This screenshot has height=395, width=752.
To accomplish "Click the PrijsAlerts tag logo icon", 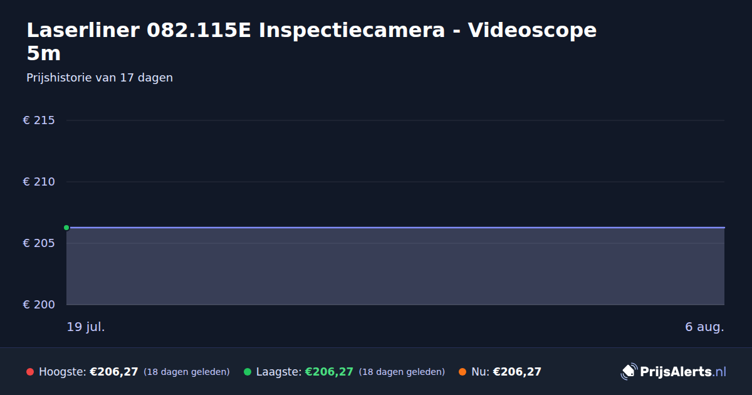I will pos(629,372).
